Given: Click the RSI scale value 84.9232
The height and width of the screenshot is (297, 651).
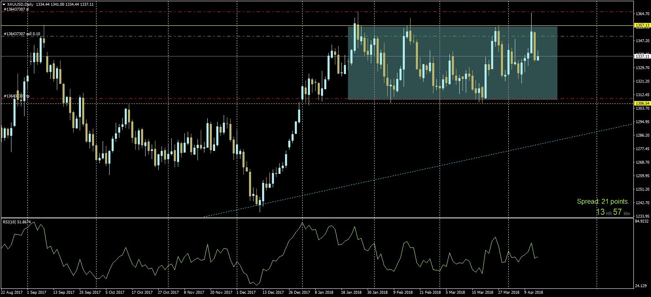Looking at the screenshot, I should [x=642, y=221].
